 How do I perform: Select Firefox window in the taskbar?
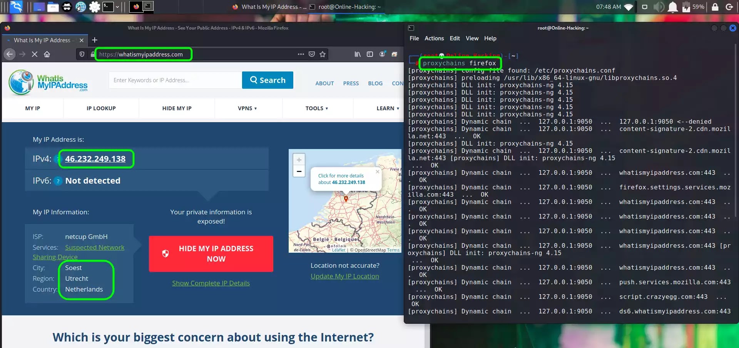click(x=269, y=7)
